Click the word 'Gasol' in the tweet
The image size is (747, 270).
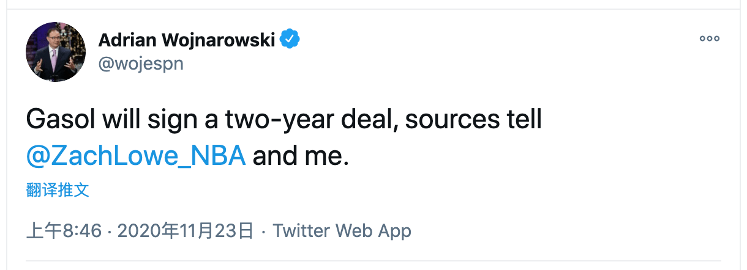point(62,120)
